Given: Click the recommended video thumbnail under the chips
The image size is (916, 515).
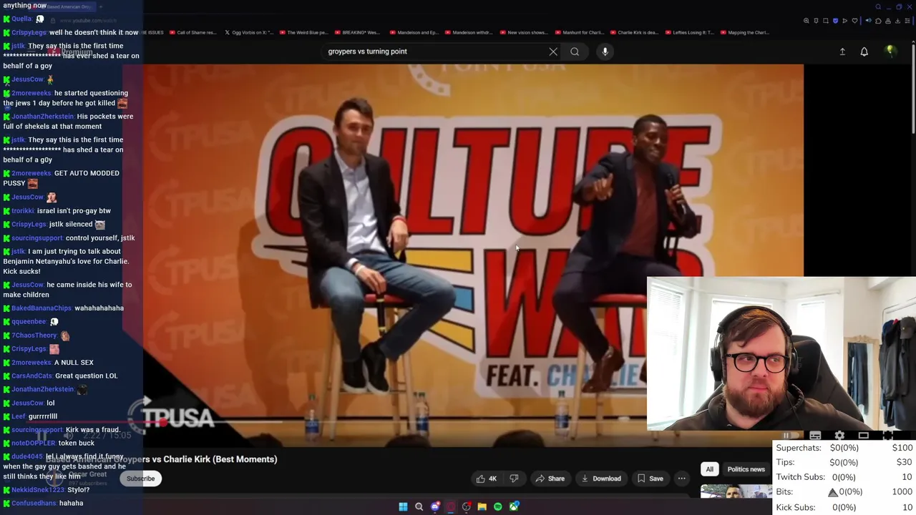Looking at the screenshot, I should (x=736, y=491).
